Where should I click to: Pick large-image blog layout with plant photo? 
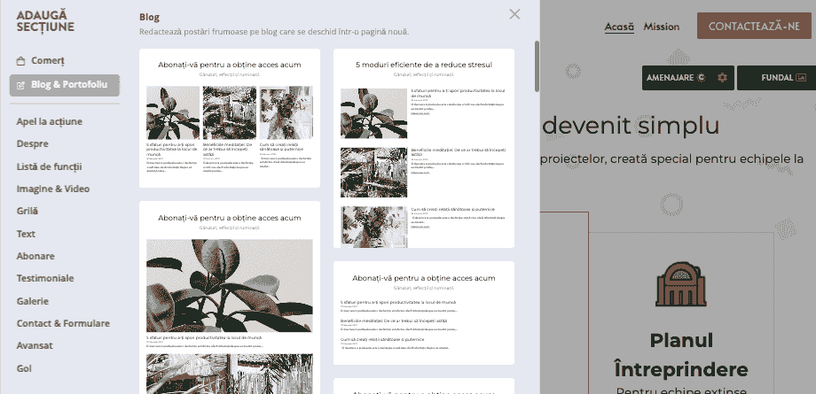(230, 297)
